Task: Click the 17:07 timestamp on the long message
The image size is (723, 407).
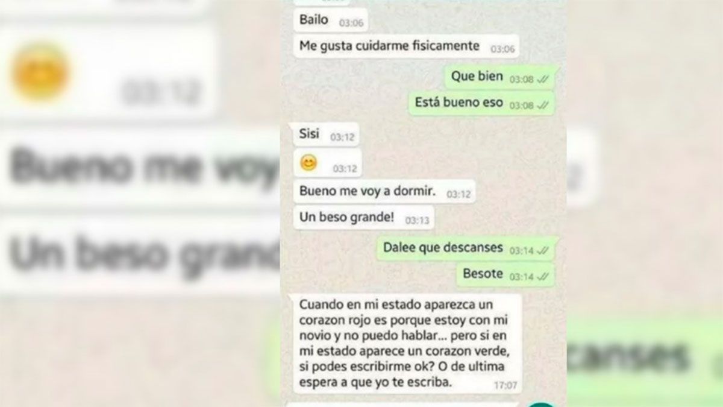Action: [505, 385]
